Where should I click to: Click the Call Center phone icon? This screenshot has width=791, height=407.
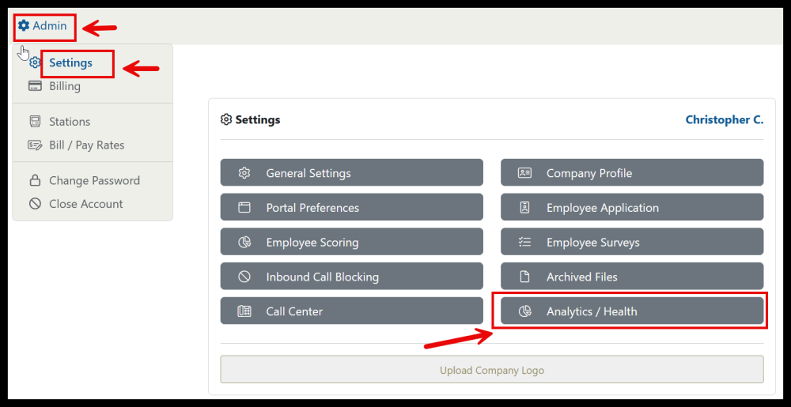pyautogui.click(x=244, y=311)
